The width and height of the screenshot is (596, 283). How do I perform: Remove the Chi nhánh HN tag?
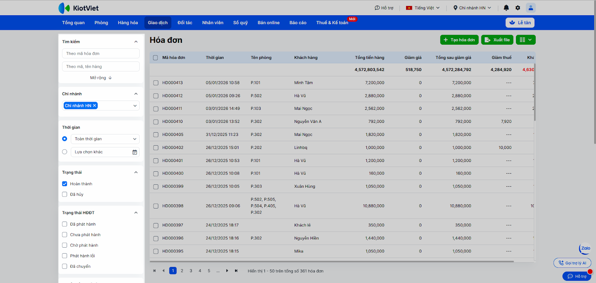click(95, 106)
